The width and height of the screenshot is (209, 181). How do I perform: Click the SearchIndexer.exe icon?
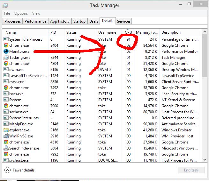(x=6, y=148)
